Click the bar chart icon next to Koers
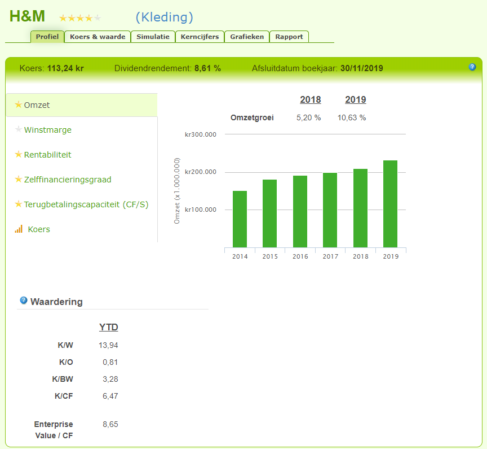This screenshot has width=487, height=449. [19, 229]
